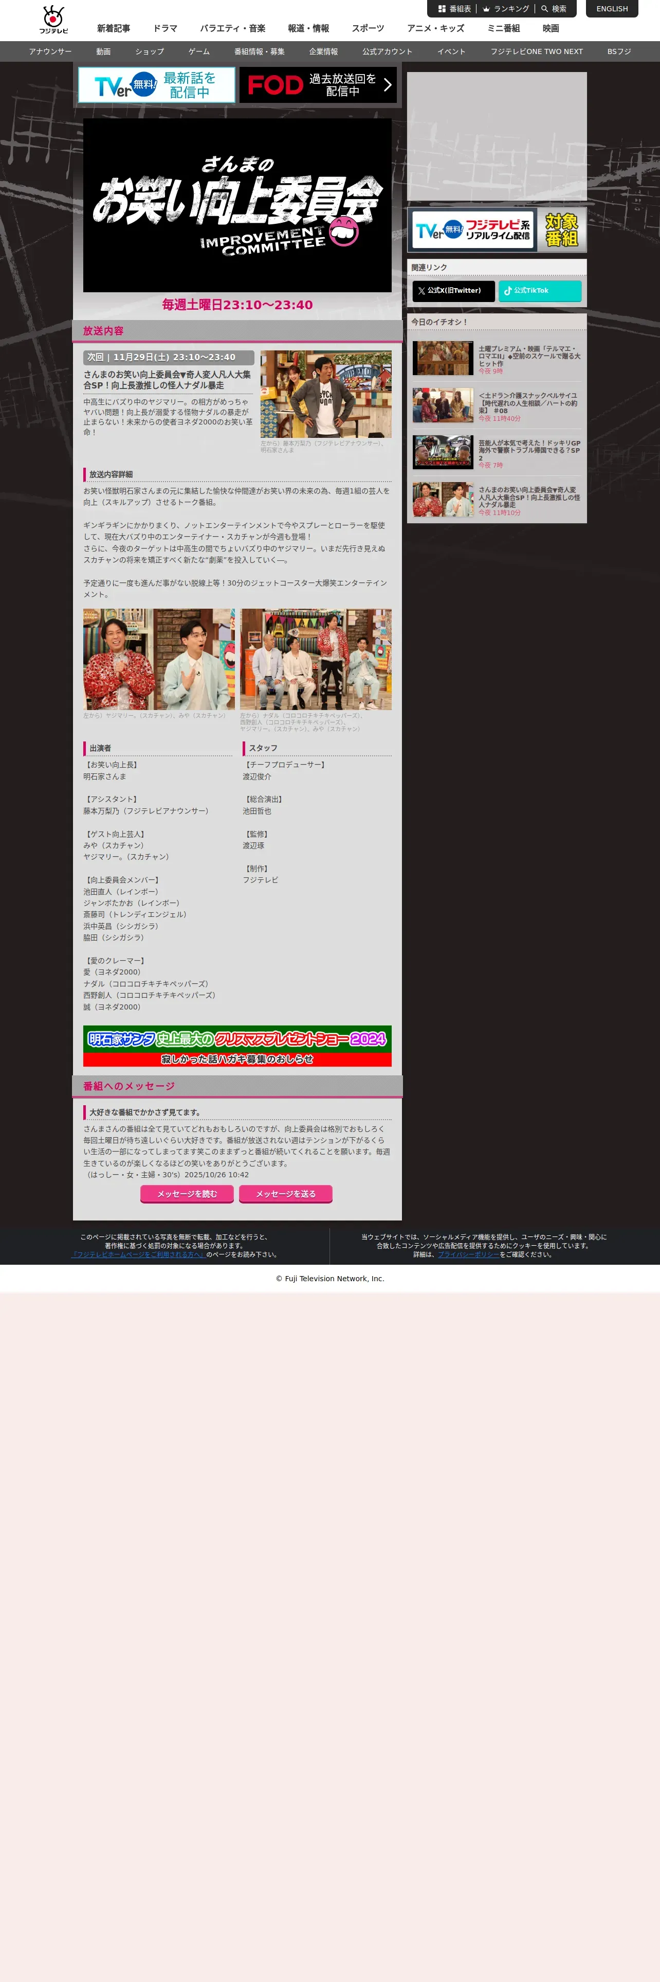Click お笑い向上委員会 title logo image

(237, 205)
